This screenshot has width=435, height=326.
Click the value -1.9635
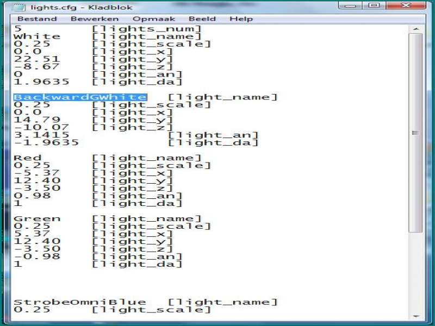coord(46,142)
